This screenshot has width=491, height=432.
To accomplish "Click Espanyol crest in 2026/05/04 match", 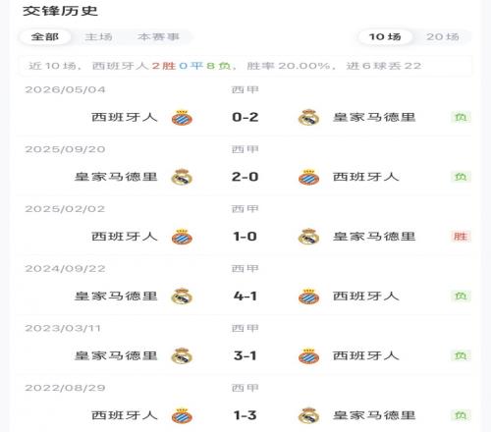I will tap(182, 118).
